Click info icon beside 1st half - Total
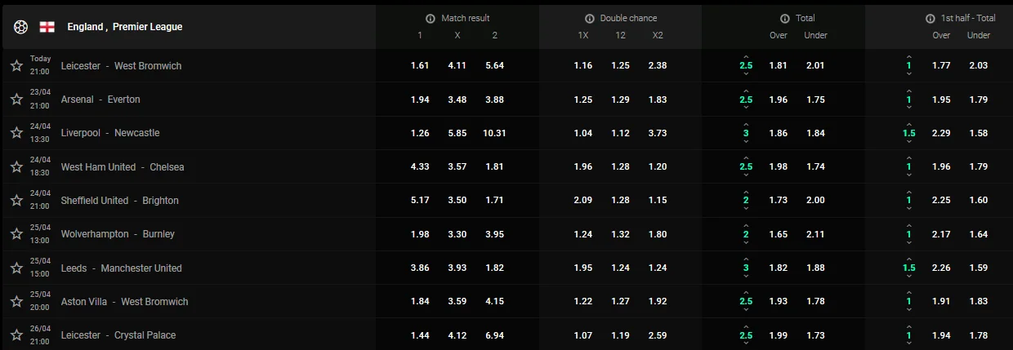 (x=930, y=18)
